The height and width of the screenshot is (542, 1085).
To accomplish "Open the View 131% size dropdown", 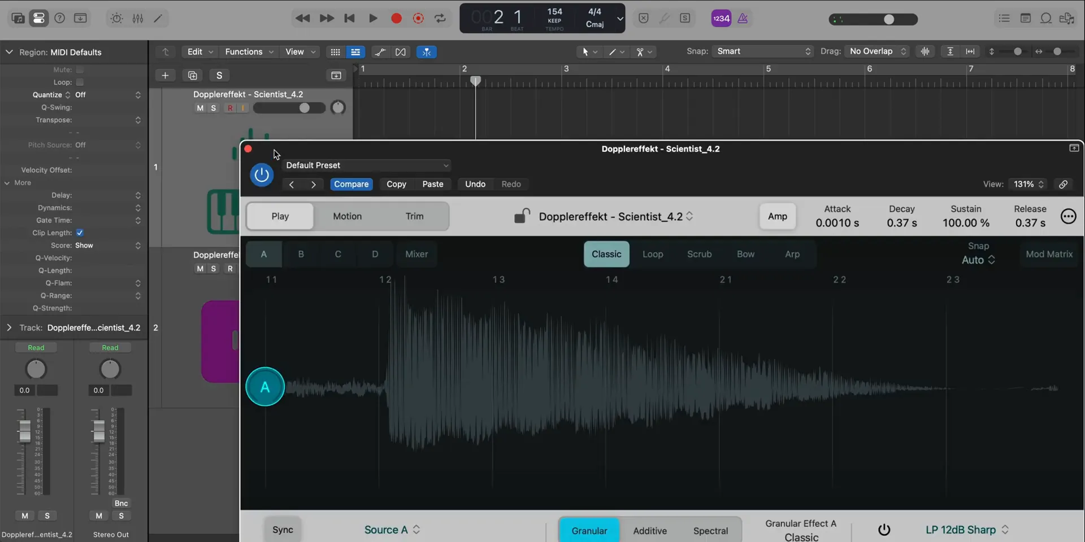I will coord(1028,184).
